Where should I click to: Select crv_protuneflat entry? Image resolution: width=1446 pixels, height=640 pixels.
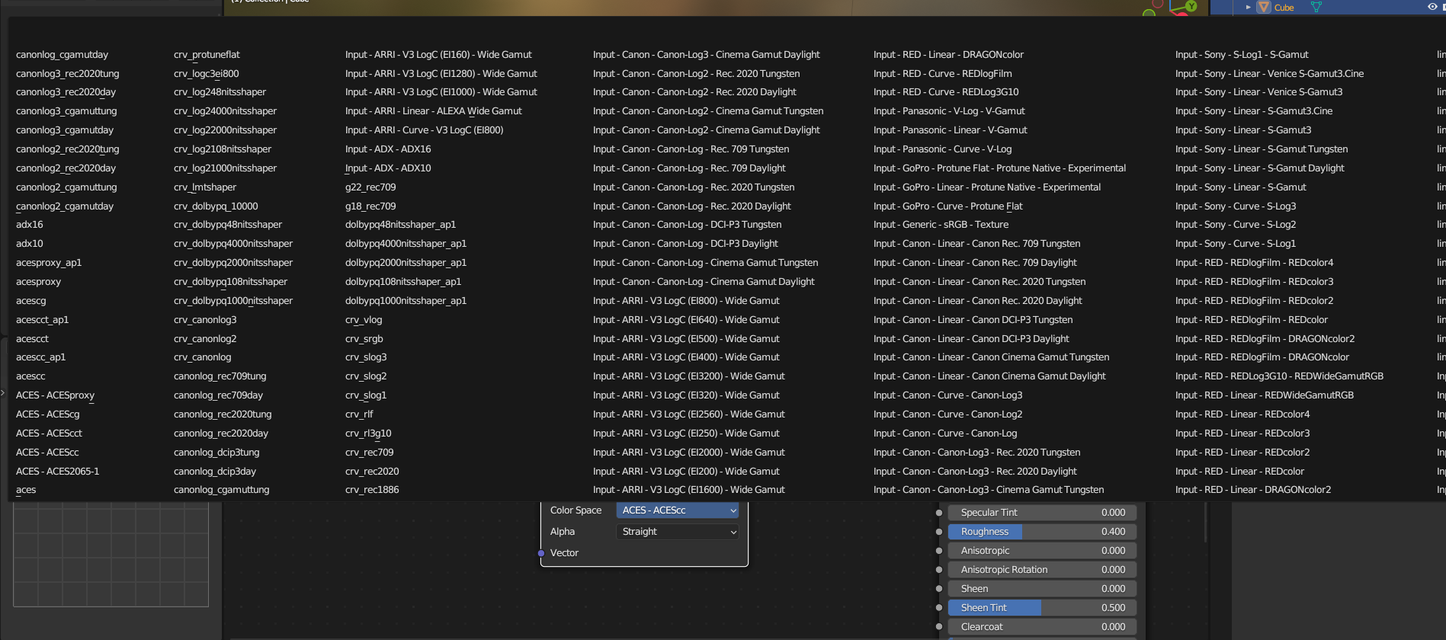pyautogui.click(x=207, y=55)
